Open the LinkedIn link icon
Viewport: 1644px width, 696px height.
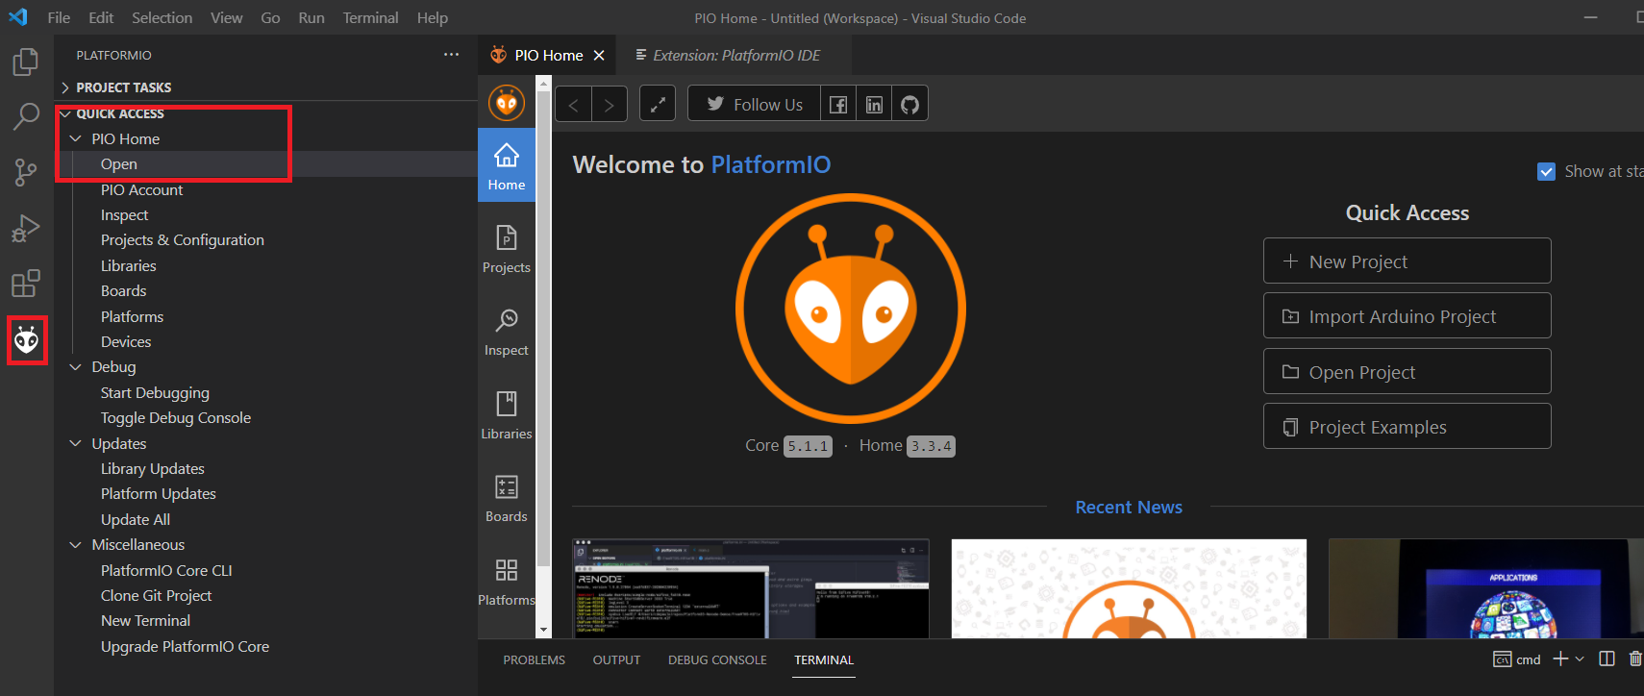pyautogui.click(x=874, y=104)
